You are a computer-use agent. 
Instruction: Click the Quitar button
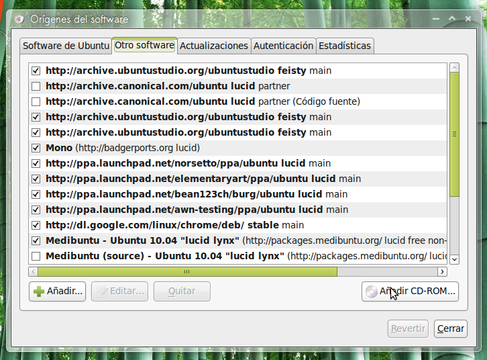pos(182,291)
